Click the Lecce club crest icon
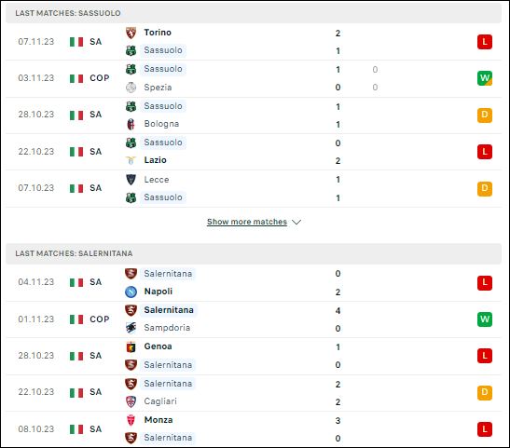 131,180
